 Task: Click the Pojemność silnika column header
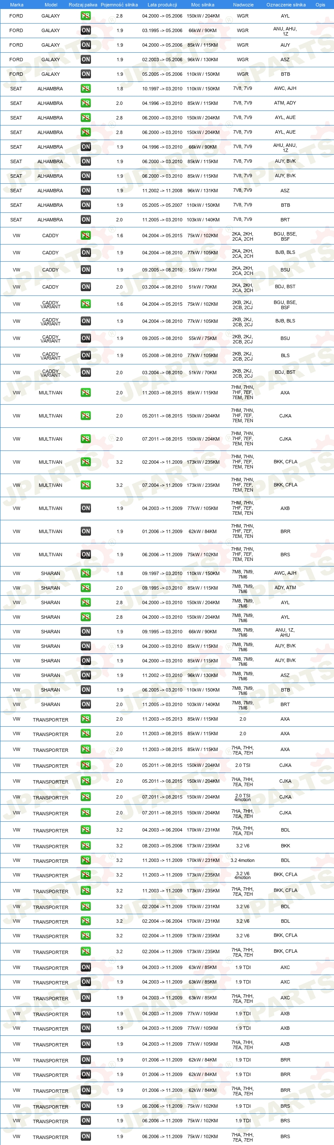(119, 4)
